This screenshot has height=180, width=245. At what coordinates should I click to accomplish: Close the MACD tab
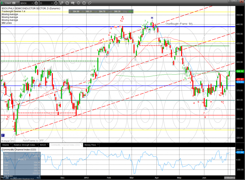coord(48,144)
